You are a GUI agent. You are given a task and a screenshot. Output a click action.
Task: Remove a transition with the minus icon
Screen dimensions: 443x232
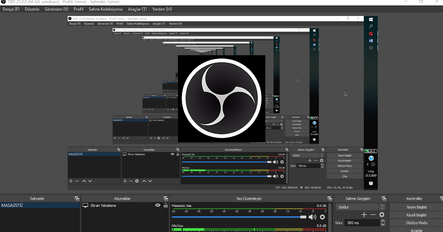tap(373, 214)
